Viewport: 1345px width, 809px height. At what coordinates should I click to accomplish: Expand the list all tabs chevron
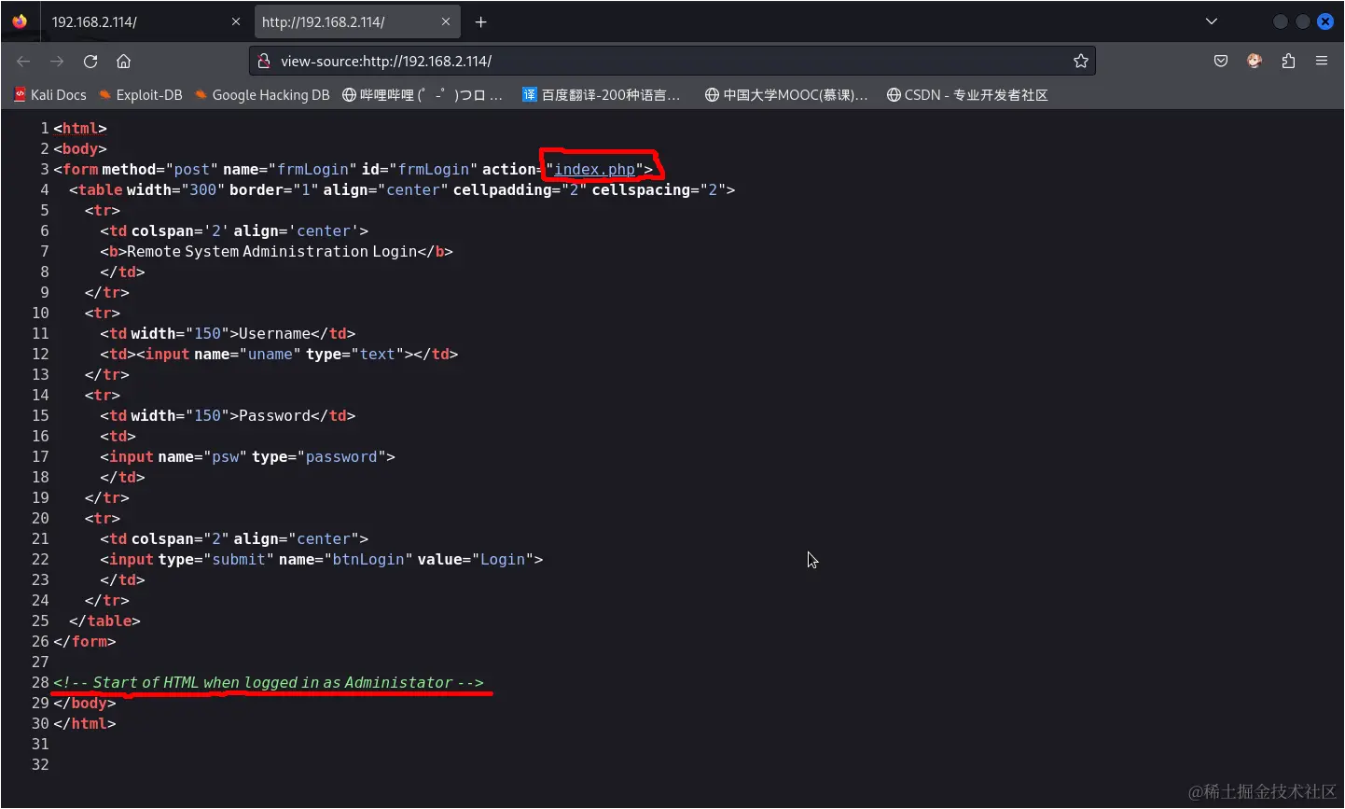1212,21
